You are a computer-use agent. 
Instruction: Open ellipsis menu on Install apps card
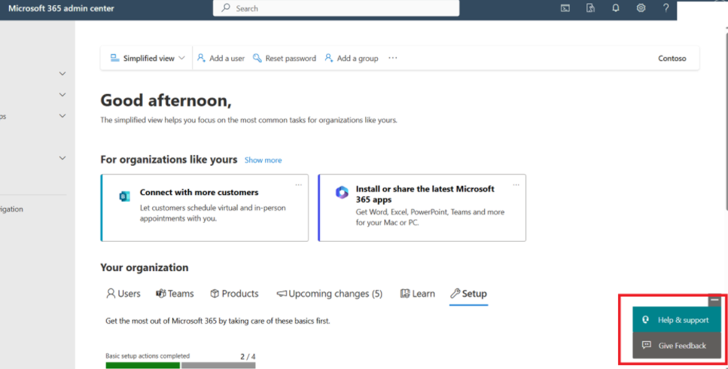click(516, 184)
